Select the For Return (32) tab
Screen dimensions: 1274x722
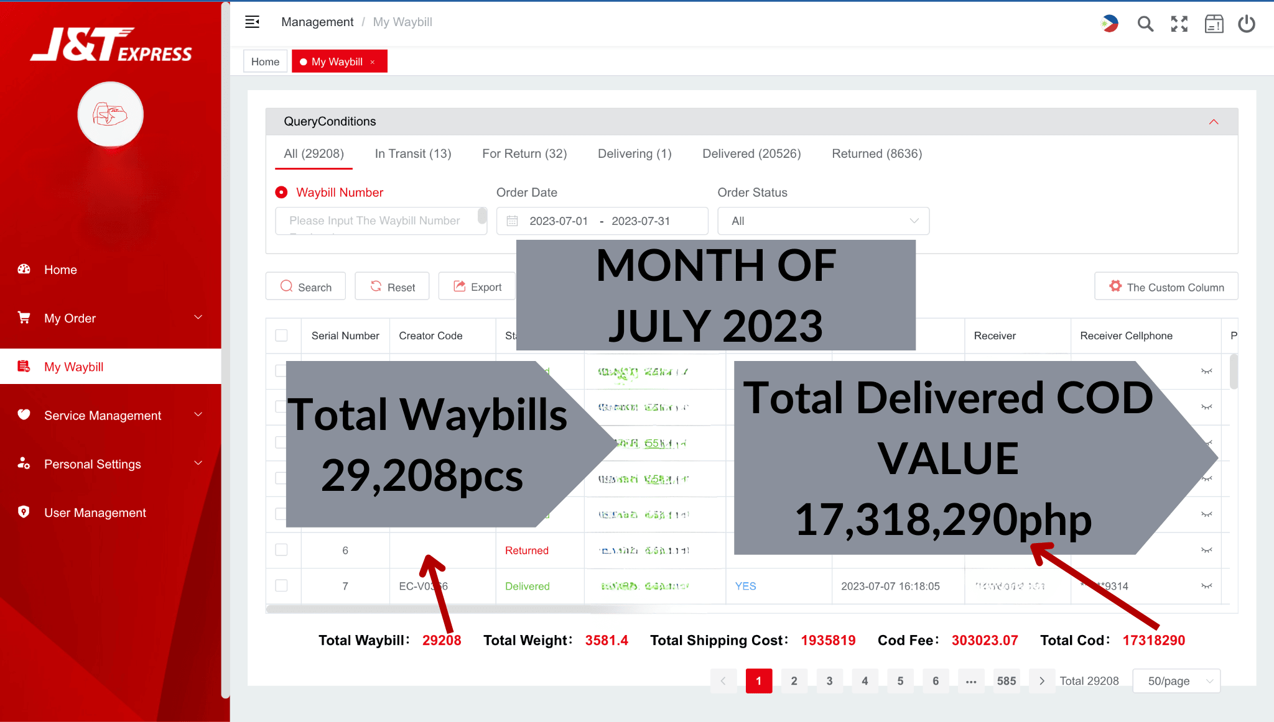pos(524,153)
